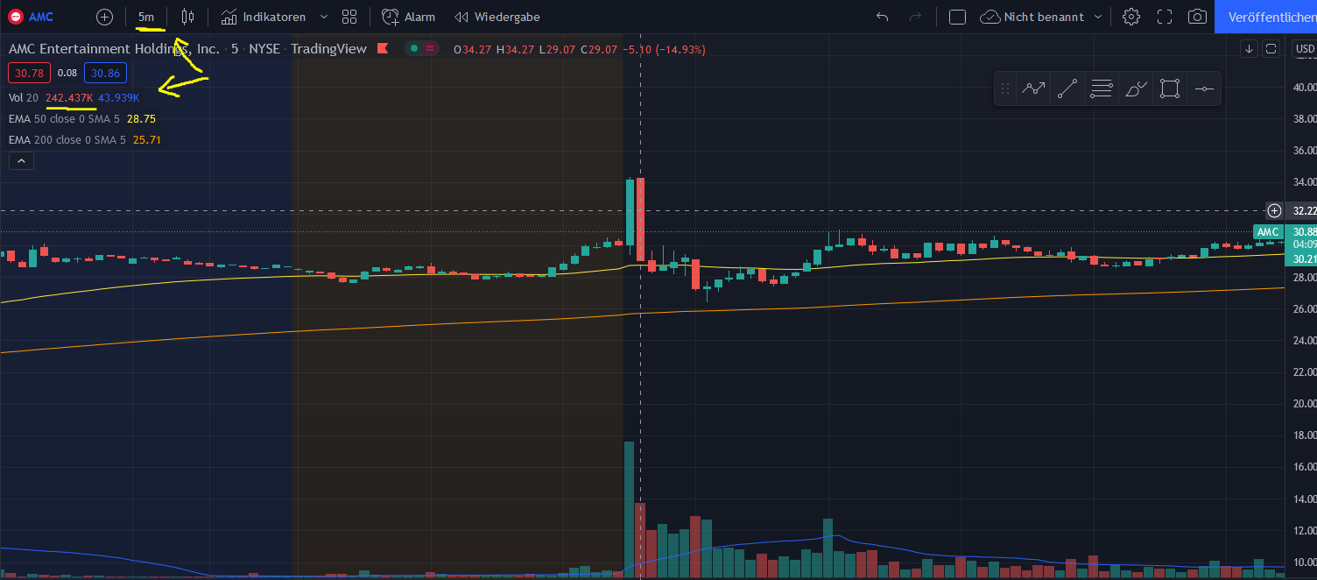Save the Nicht benannt layout
The width and height of the screenshot is (1317, 580).
pos(1032,17)
